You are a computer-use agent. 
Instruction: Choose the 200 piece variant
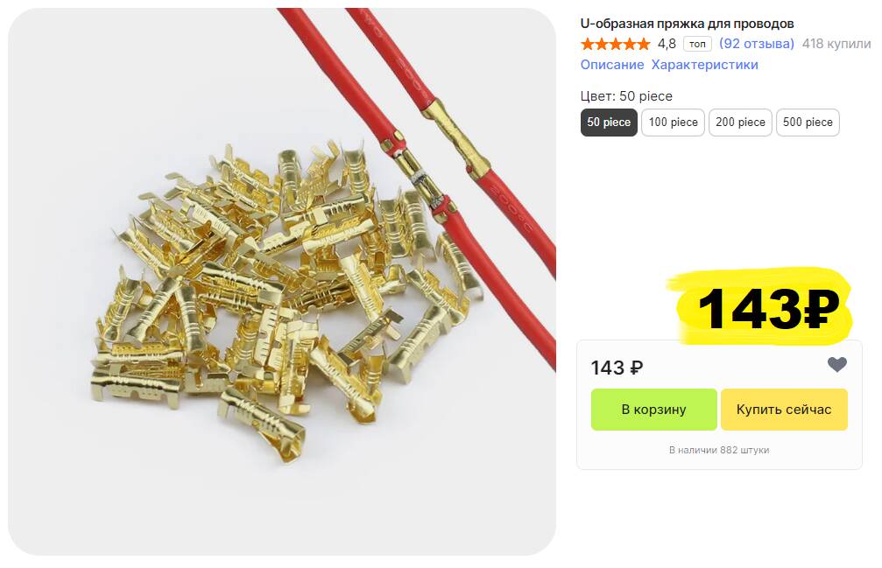pyautogui.click(x=740, y=123)
